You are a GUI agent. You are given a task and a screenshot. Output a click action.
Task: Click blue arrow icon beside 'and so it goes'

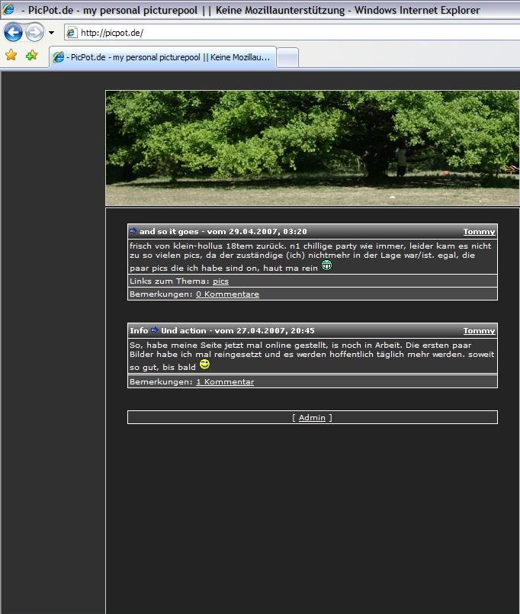133,231
